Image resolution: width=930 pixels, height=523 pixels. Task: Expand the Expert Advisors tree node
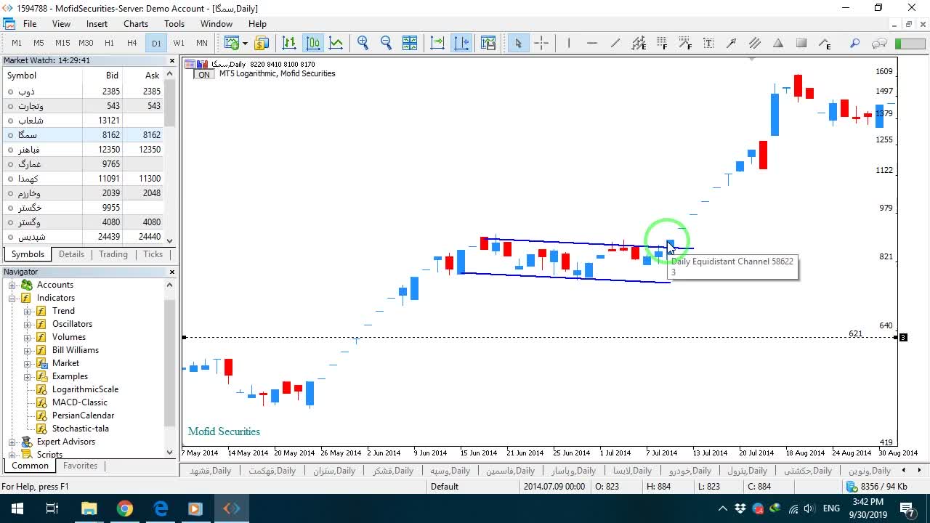point(12,442)
